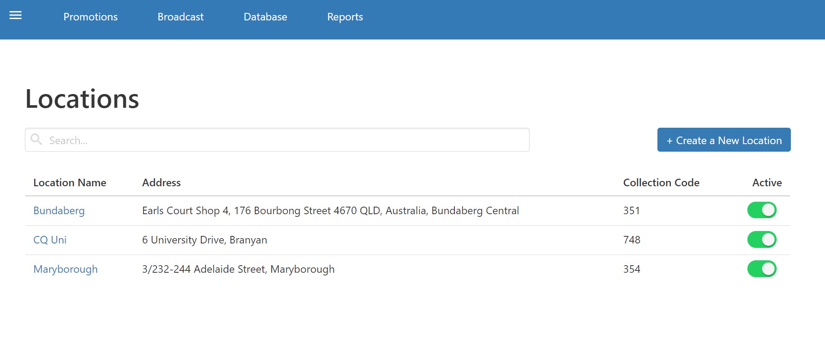Focus the Search locations field
The width and height of the screenshot is (825, 353).
[277, 140]
